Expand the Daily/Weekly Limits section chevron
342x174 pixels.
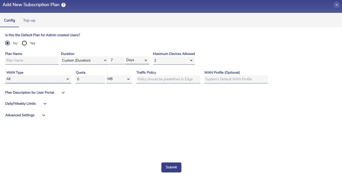(45, 104)
